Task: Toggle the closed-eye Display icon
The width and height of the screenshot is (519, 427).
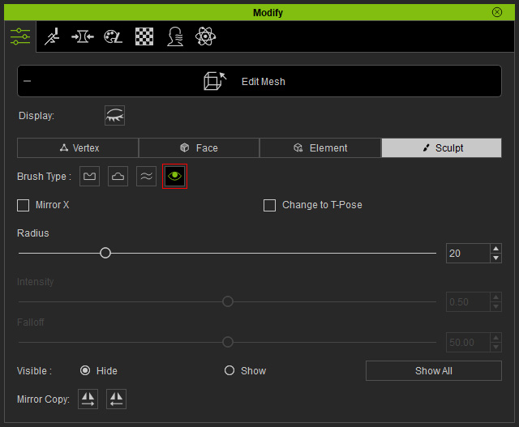Action: (x=114, y=115)
